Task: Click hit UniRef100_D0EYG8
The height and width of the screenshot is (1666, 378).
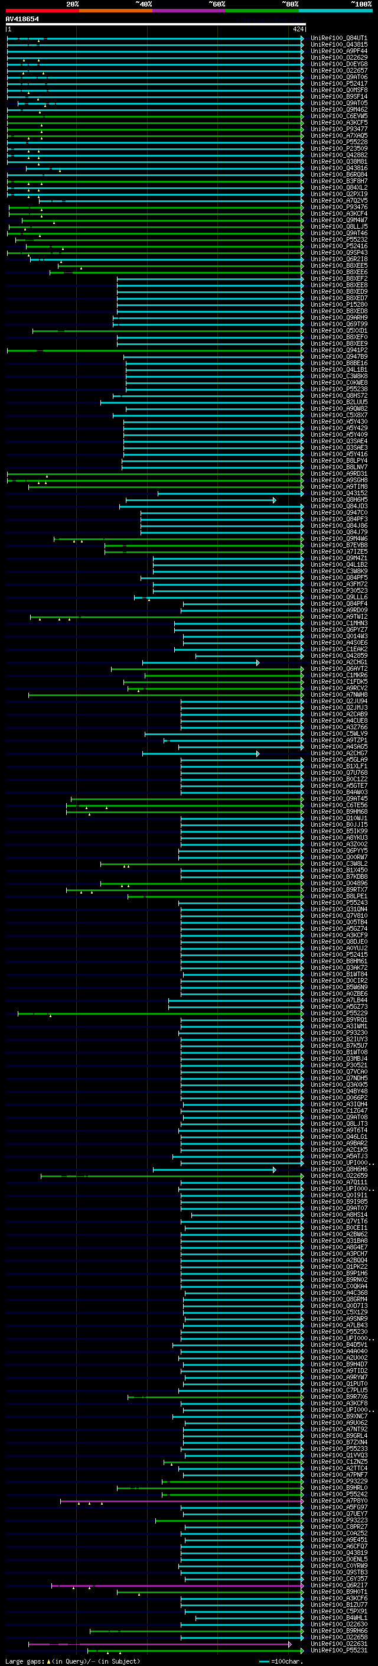Action: (x=338, y=64)
